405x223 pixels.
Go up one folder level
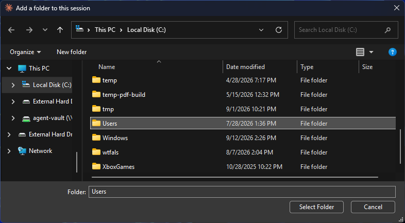(60, 30)
